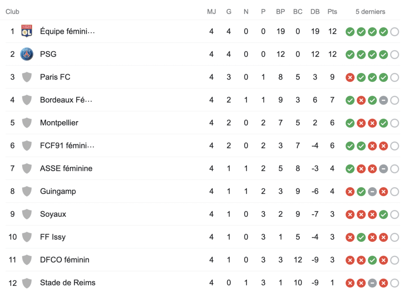This screenshot has width=413, height=302.
Task: Click the Olympique Lyonnais club crest
Action: (27, 31)
